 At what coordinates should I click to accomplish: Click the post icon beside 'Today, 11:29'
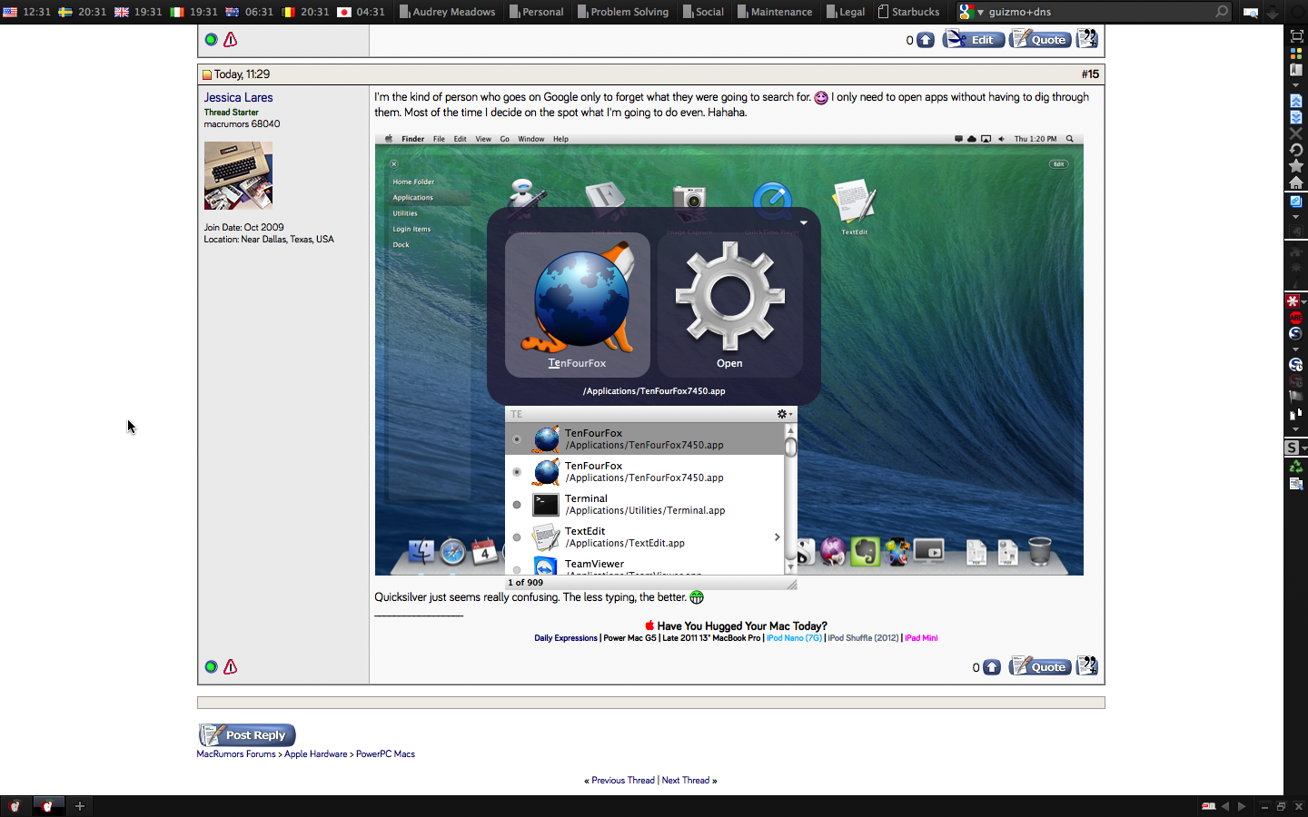pos(207,74)
